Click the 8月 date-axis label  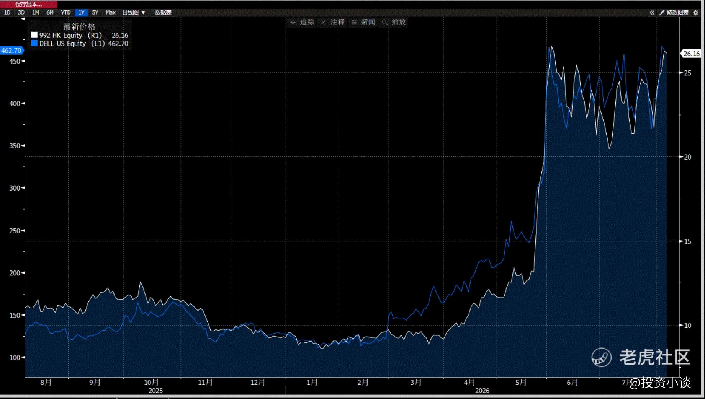point(46,382)
